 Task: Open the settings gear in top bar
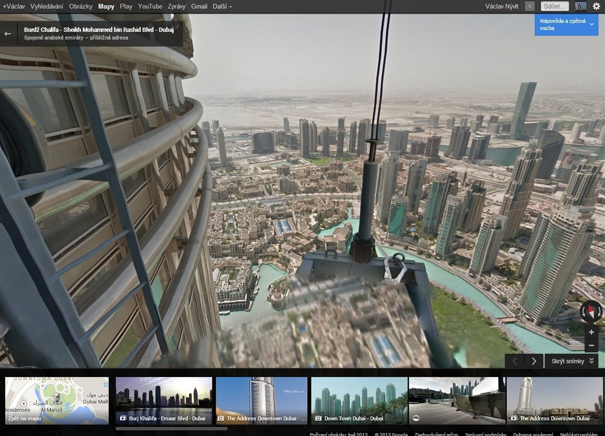pos(596,7)
